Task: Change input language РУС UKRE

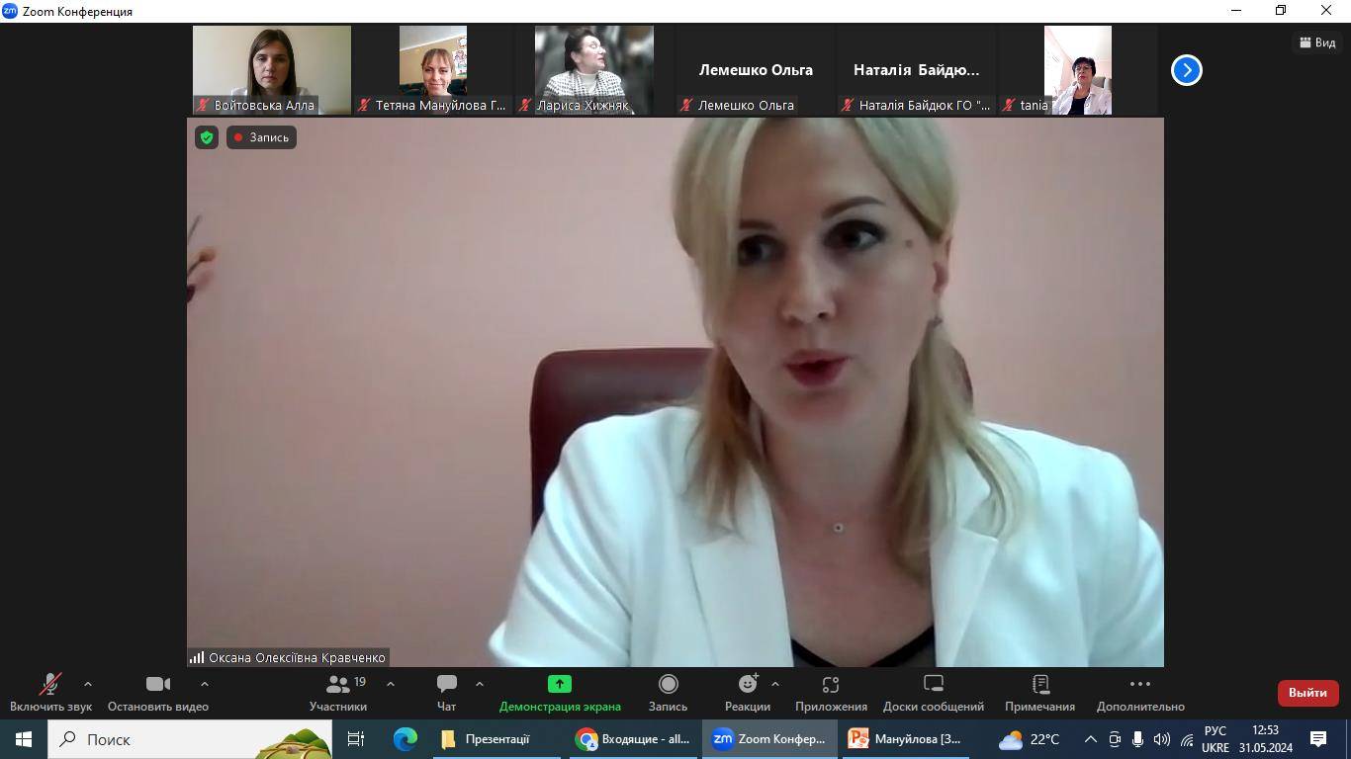Action: [x=1216, y=739]
